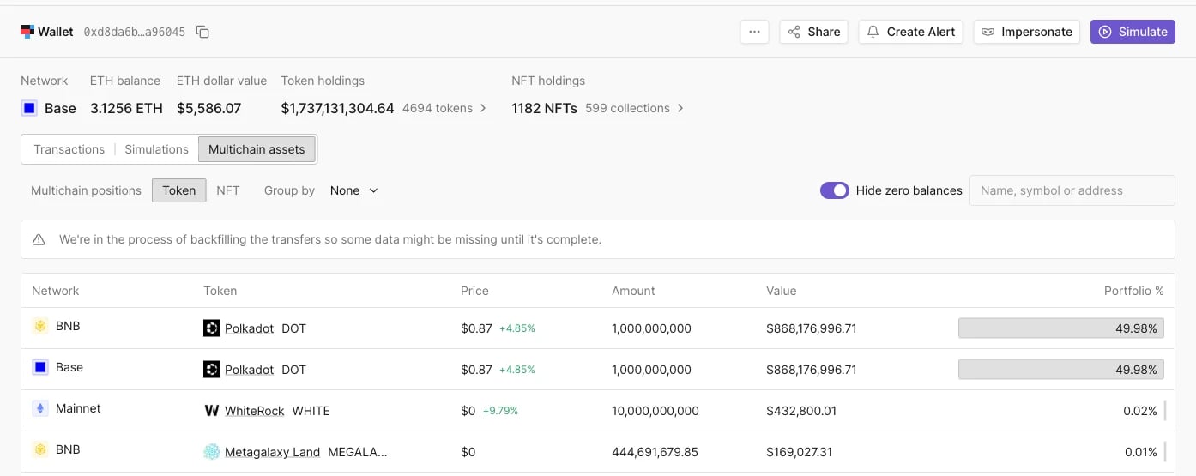Open the WhiteRock token link
The image size is (1196, 476).
point(254,411)
